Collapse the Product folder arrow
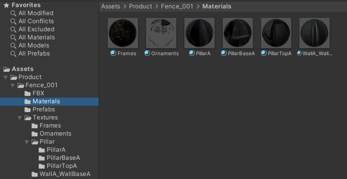Screen dimensions: 347x179 (x=5, y=77)
